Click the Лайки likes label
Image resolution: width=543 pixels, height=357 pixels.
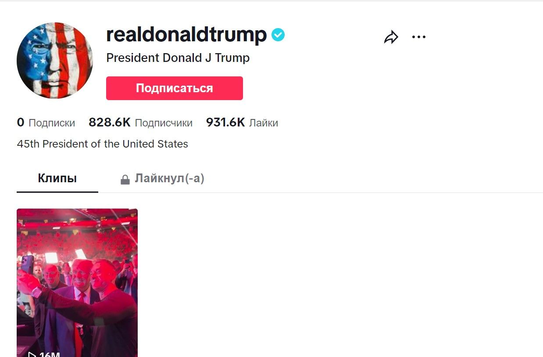tap(264, 123)
